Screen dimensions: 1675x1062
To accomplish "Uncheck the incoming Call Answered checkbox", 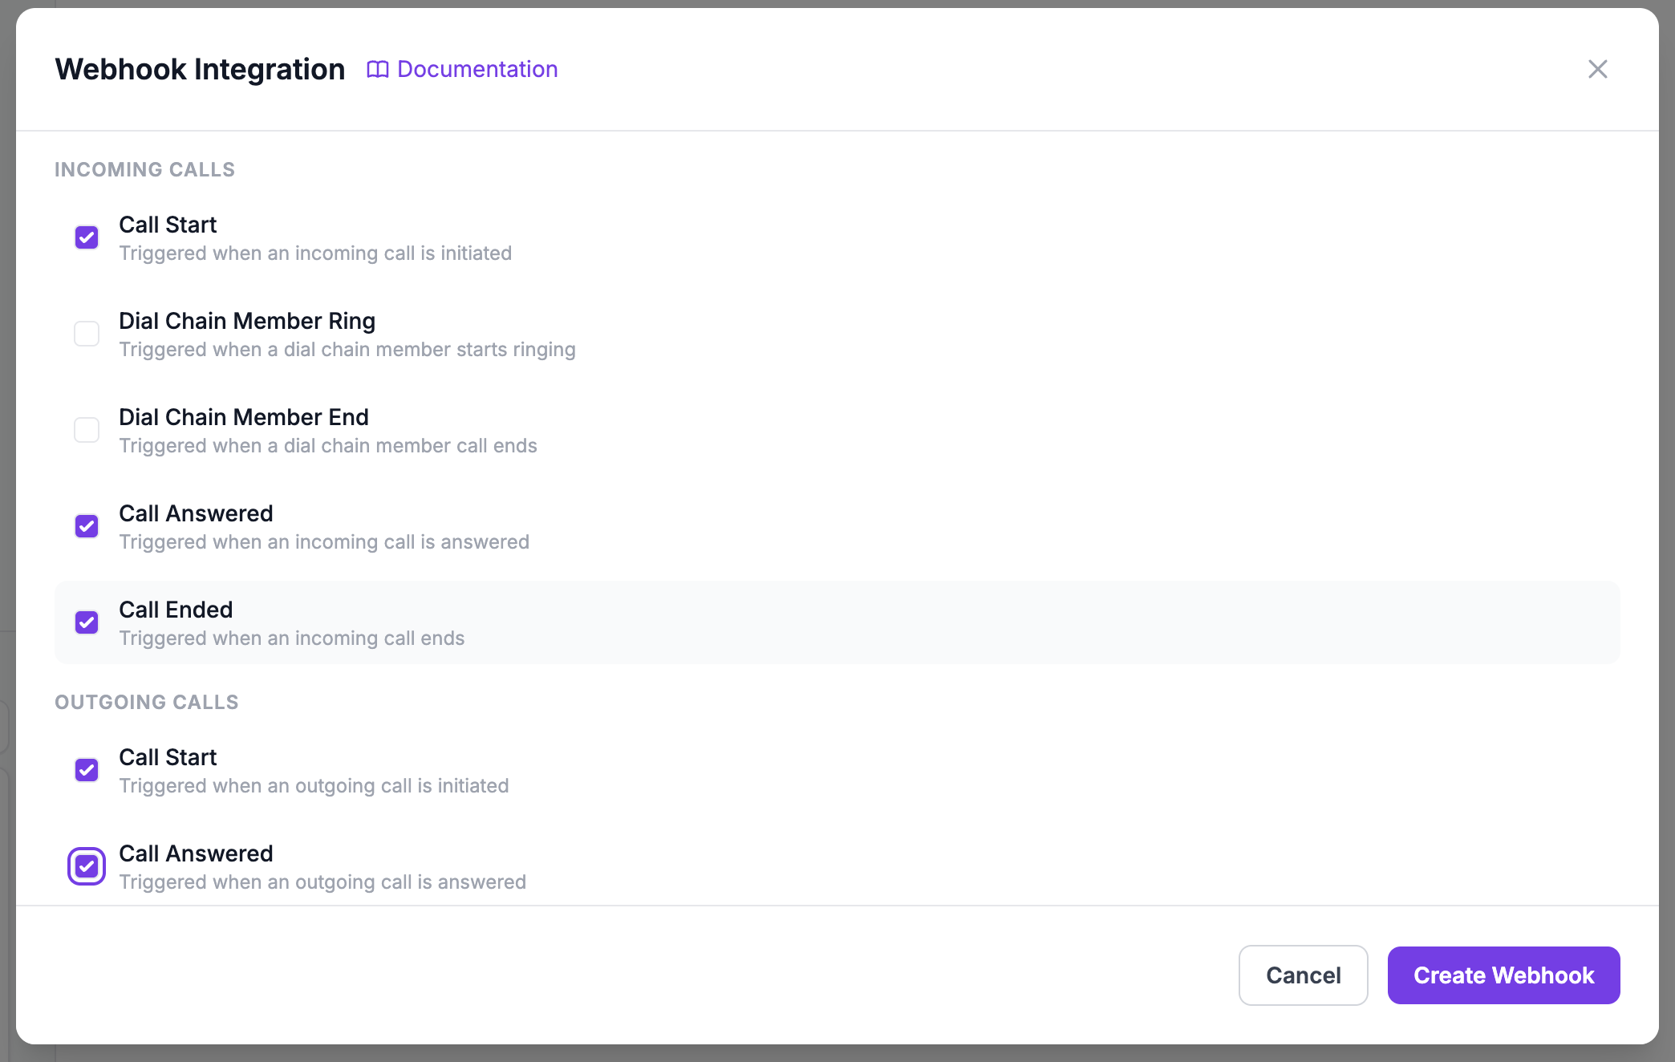I will coord(87,526).
